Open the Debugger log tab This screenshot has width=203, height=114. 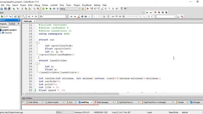[x=196, y=102]
